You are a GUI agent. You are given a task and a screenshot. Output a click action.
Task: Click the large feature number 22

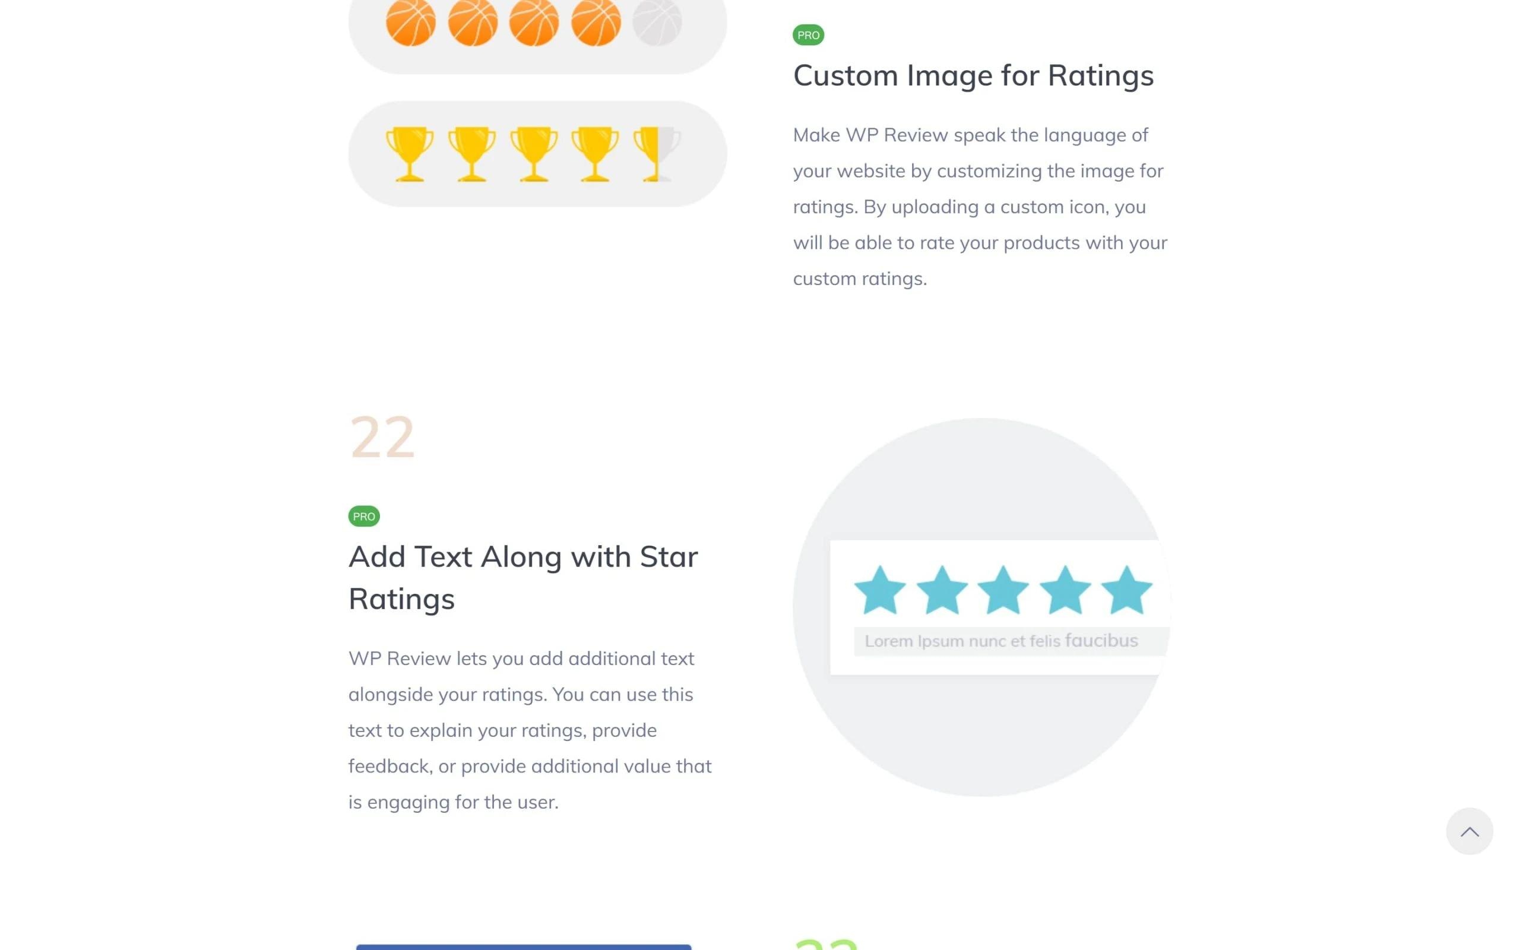click(x=382, y=438)
